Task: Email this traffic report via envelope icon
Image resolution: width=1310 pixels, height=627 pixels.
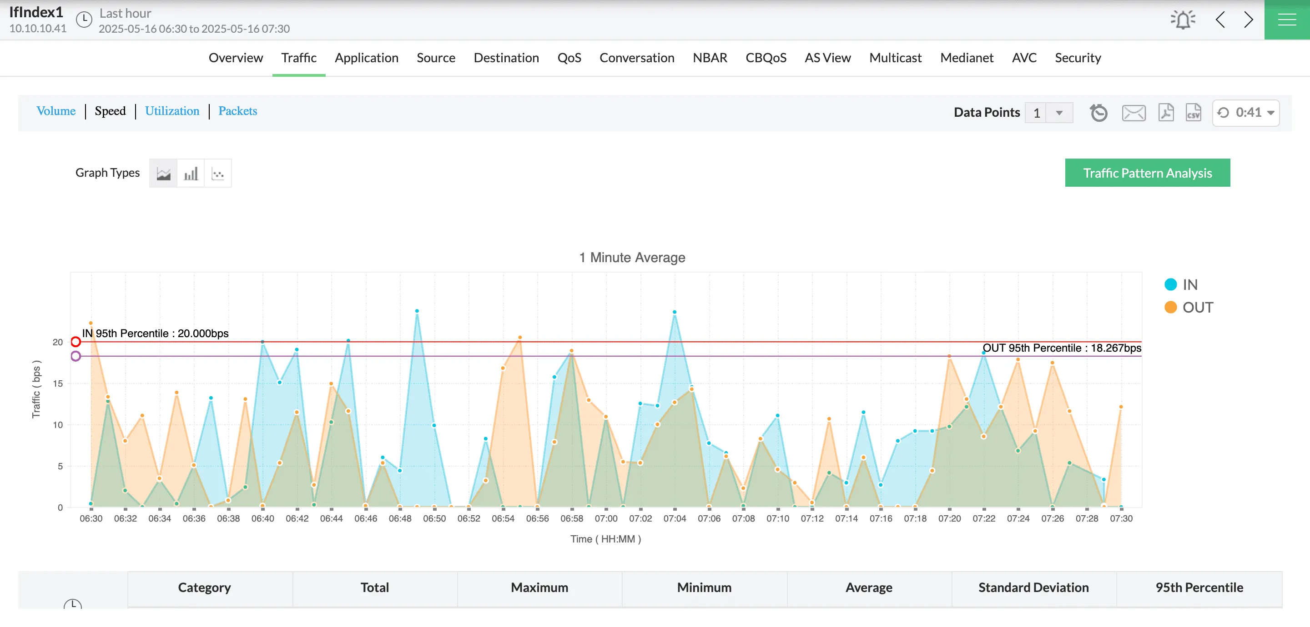Action: 1134,113
